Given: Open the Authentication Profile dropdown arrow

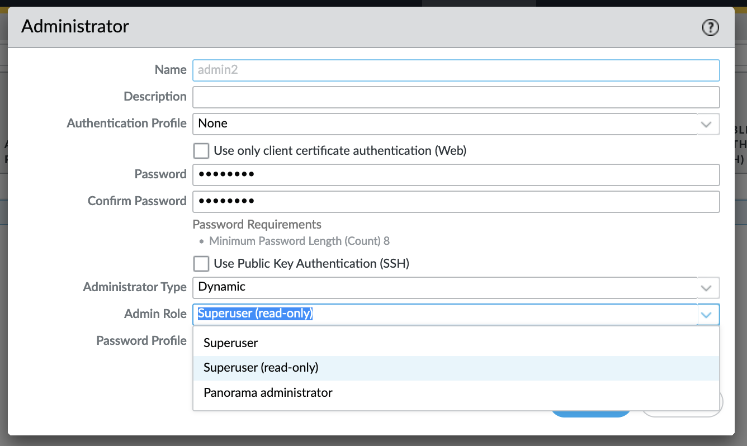Looking at the screenshot, I should pyautogui.click(x=707, y=124).
